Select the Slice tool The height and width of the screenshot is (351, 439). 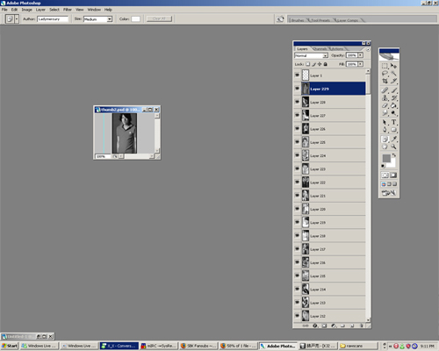pyautogui.click(x=394, y=81)
